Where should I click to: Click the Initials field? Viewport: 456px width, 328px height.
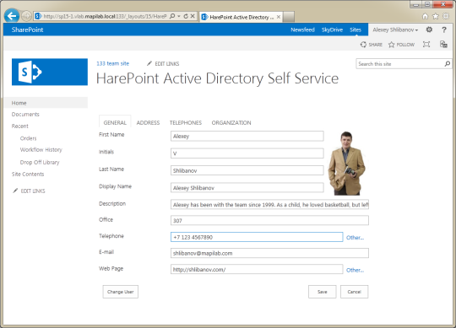tap(247, 153)
